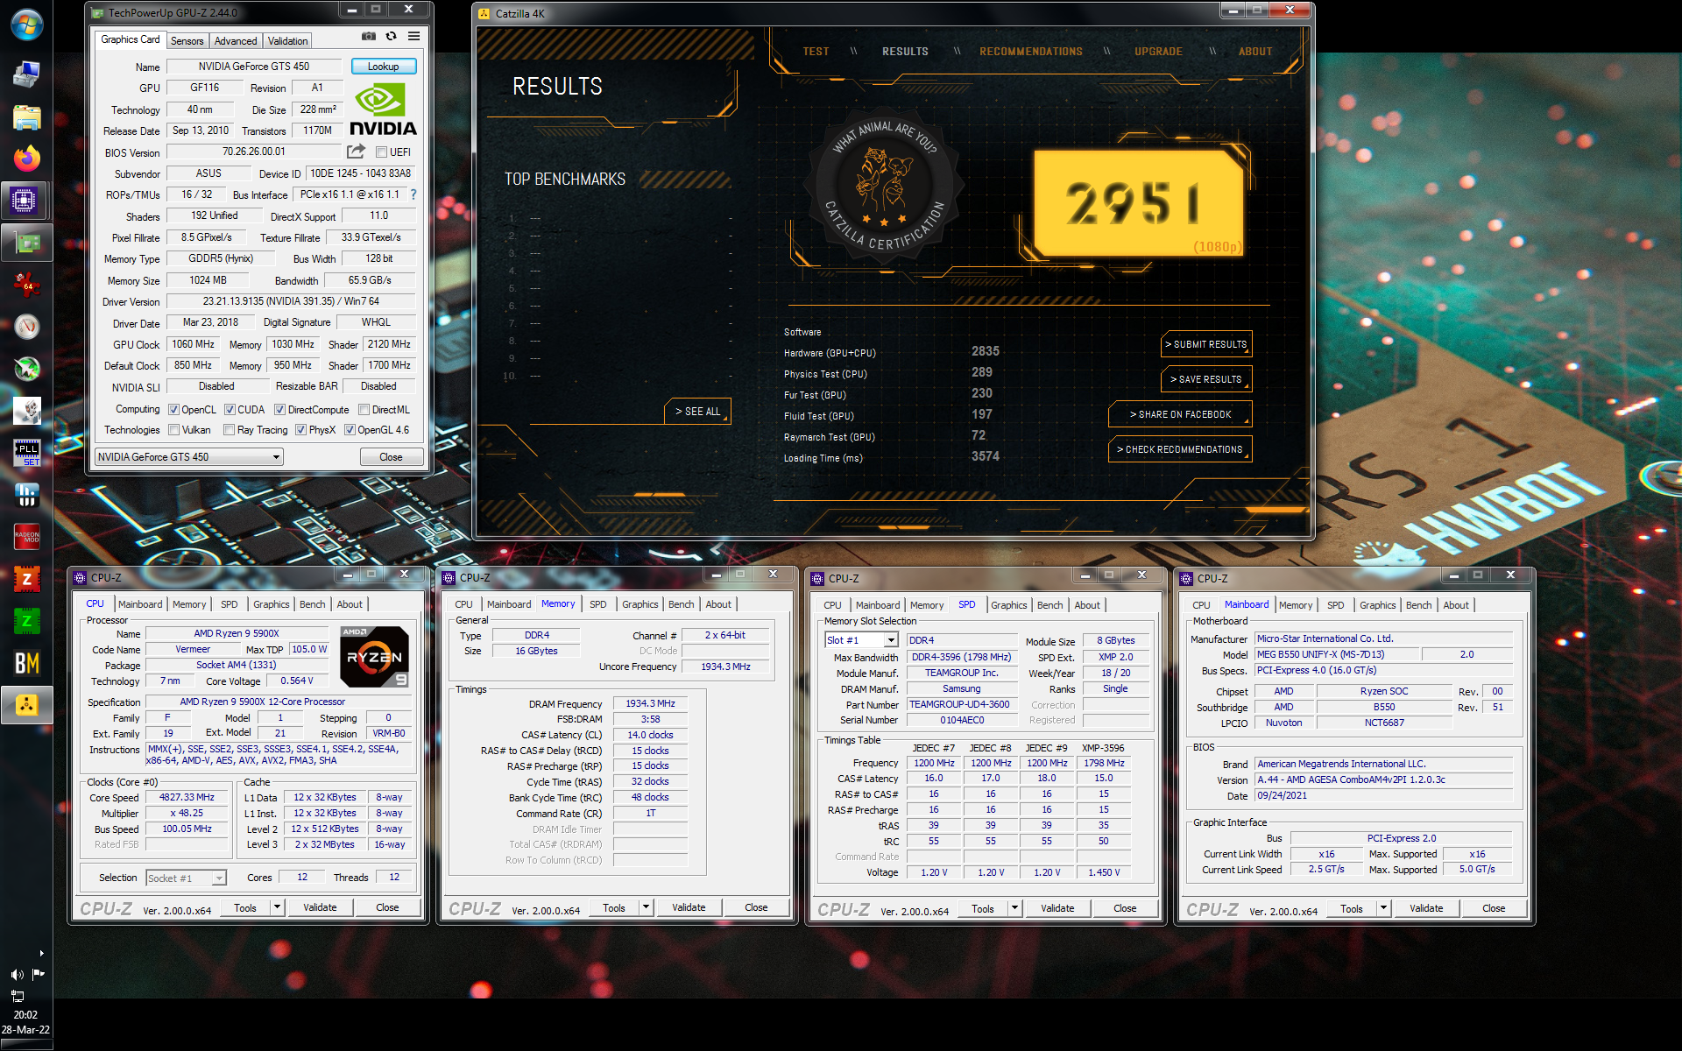Click the Bus Interface question mark in GPU-Z
The width and height of the screenshot is (1682, 1051).
413,194
